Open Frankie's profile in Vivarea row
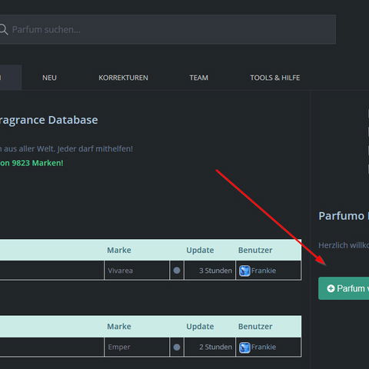369x369 pixels. [264, 271]
